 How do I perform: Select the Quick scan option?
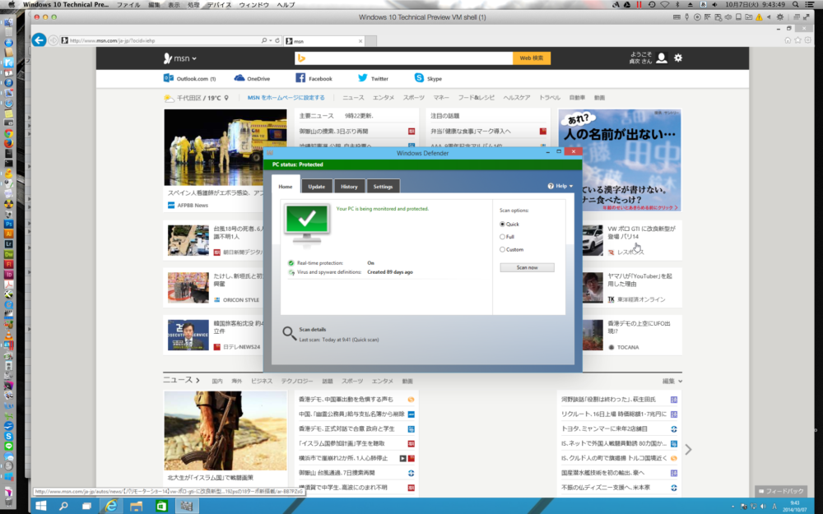(x=503, y=224)
